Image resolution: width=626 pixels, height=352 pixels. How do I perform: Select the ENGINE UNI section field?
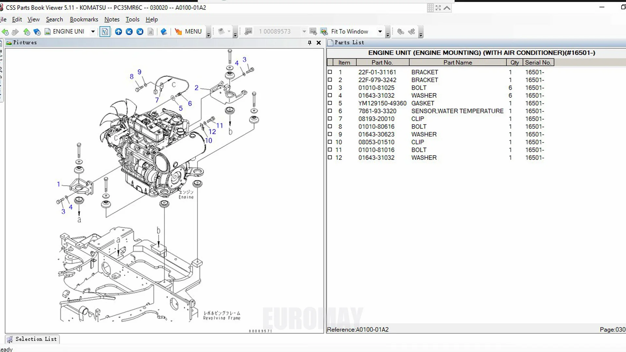point(68,32)
